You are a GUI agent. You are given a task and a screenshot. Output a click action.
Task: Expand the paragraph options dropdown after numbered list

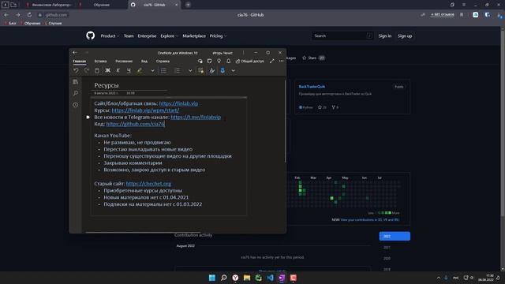(x=190, y=70)
